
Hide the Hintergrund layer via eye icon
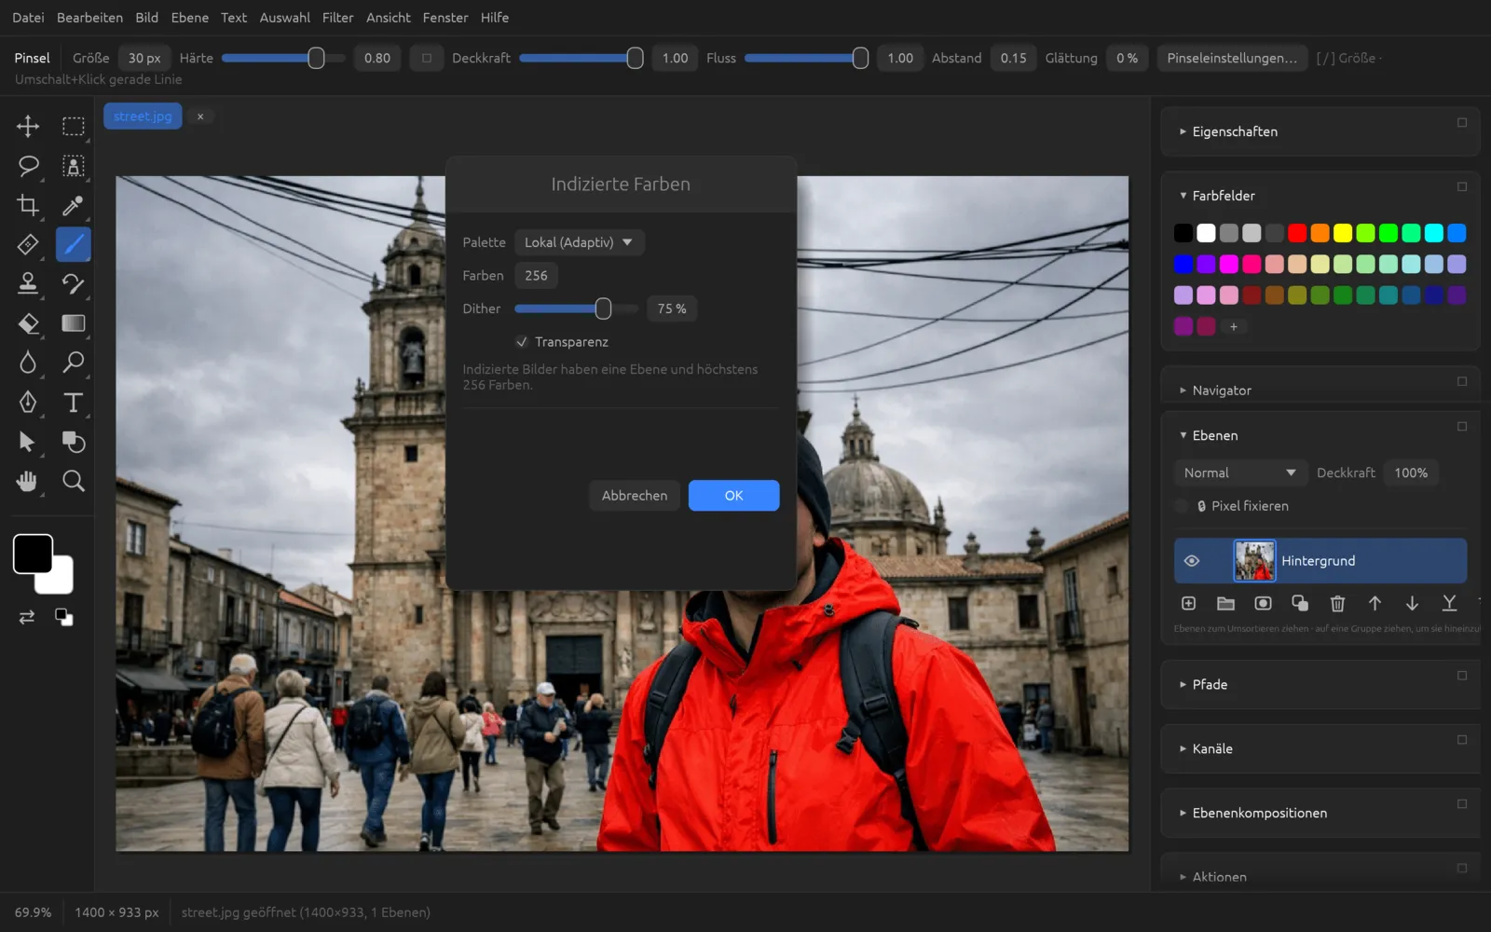[1191, 561]
